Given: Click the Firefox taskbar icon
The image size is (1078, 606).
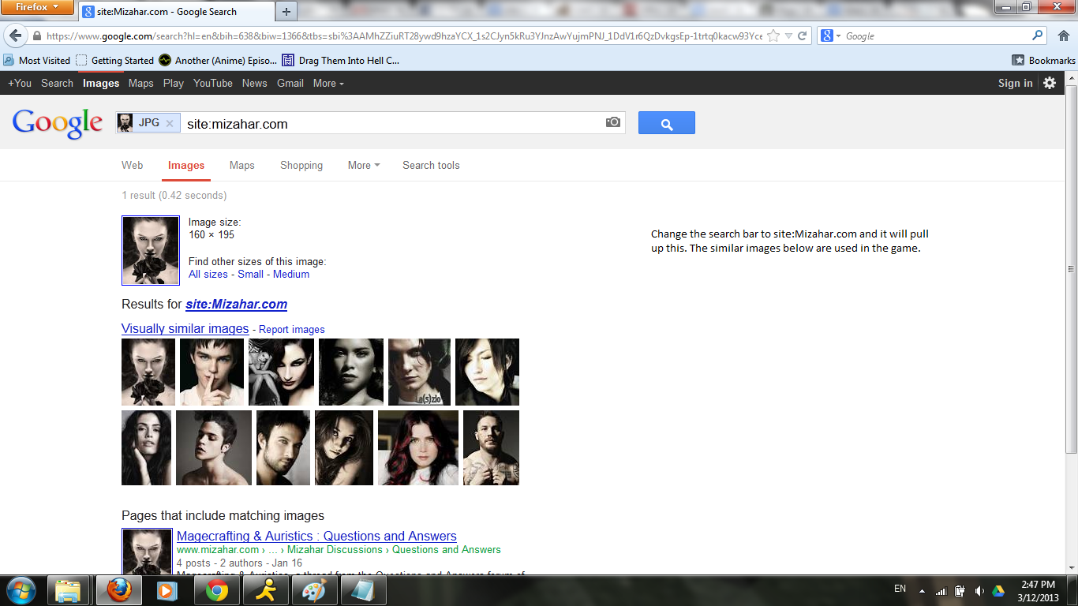Looking at the screenshot, I should point(118,590).
